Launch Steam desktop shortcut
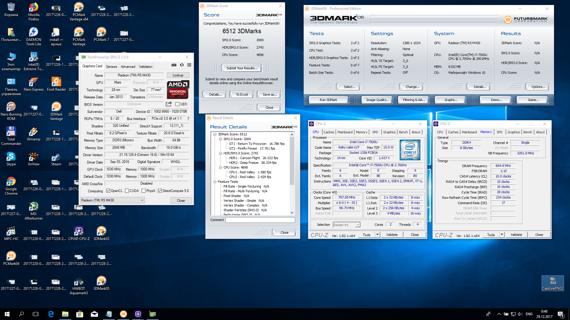 tap(56, 159)
